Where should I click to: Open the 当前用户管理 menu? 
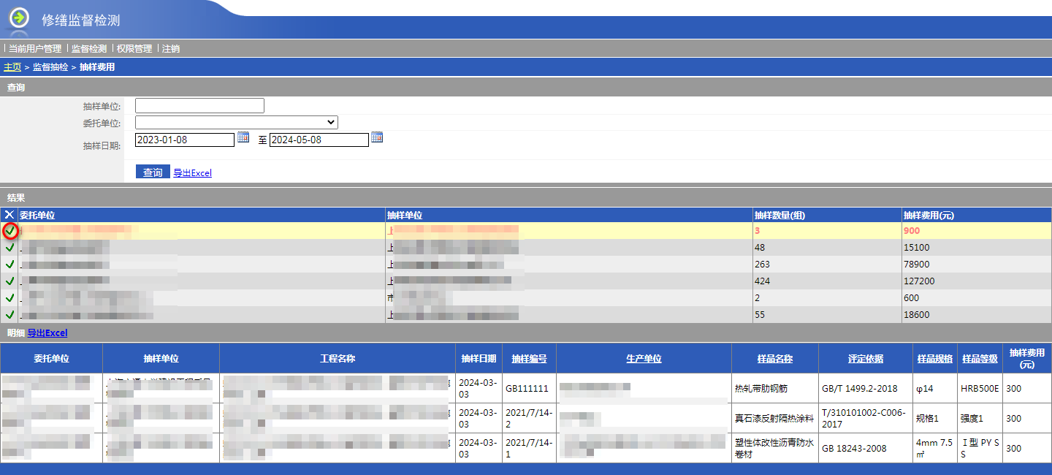coord(35,49)
